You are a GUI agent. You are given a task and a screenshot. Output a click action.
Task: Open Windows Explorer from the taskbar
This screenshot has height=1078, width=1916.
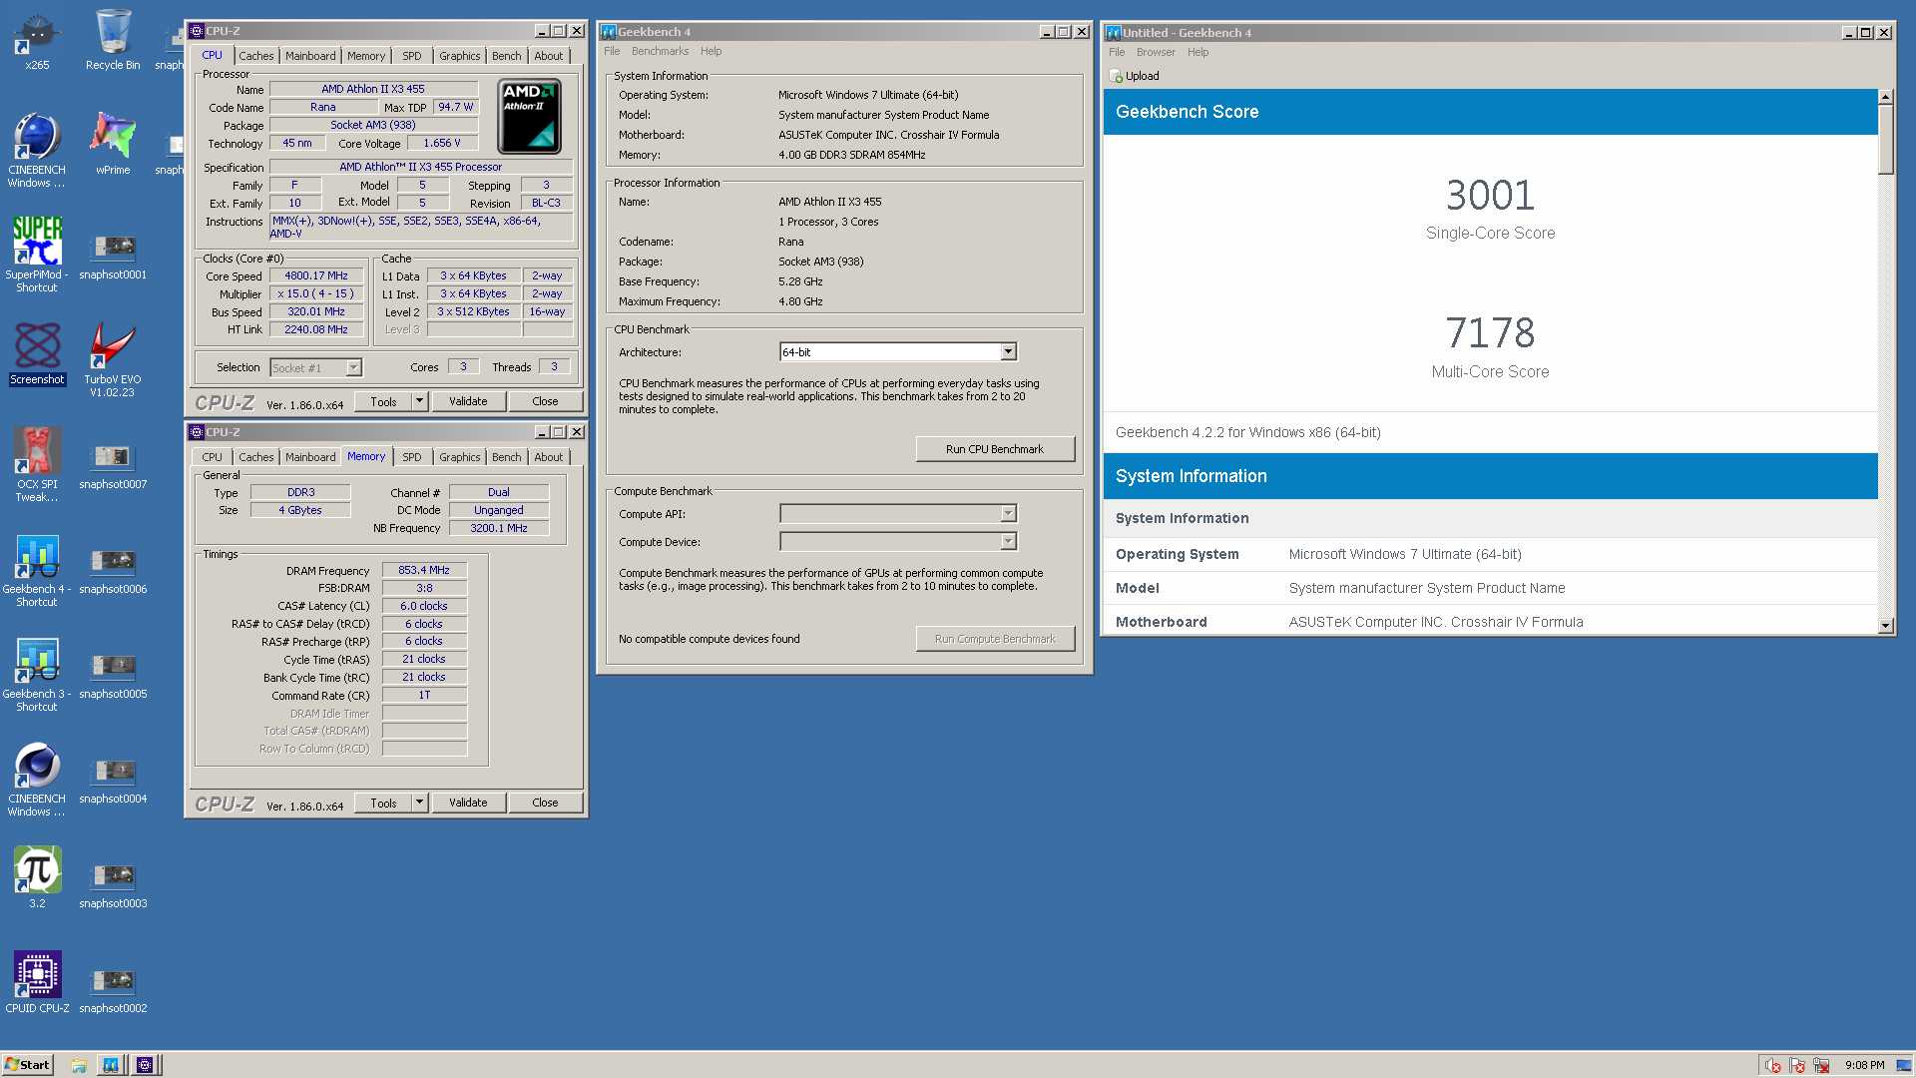pyautogui.click(x=79, y=1065)
